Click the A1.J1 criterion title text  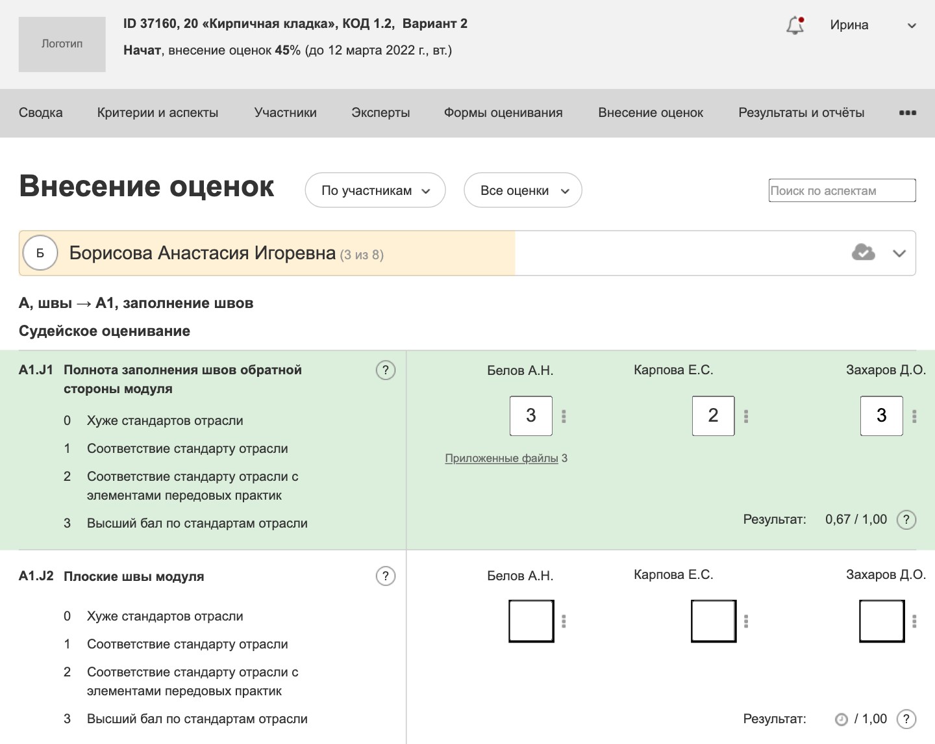click(182, 379)
